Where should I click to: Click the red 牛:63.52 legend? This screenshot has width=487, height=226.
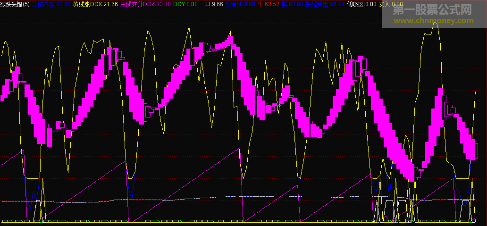pyautogui.click(x=269, y=4)
